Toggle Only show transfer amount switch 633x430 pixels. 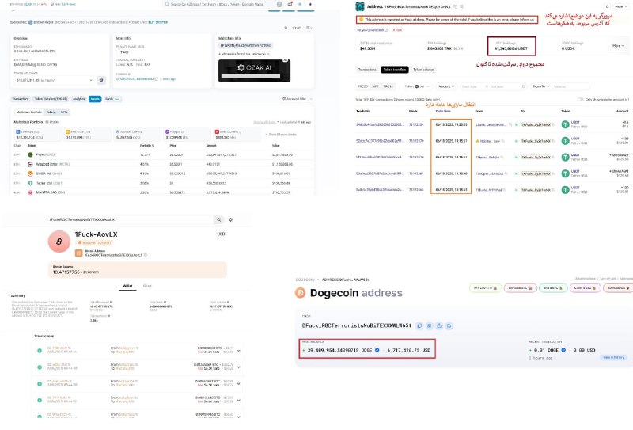580,99
